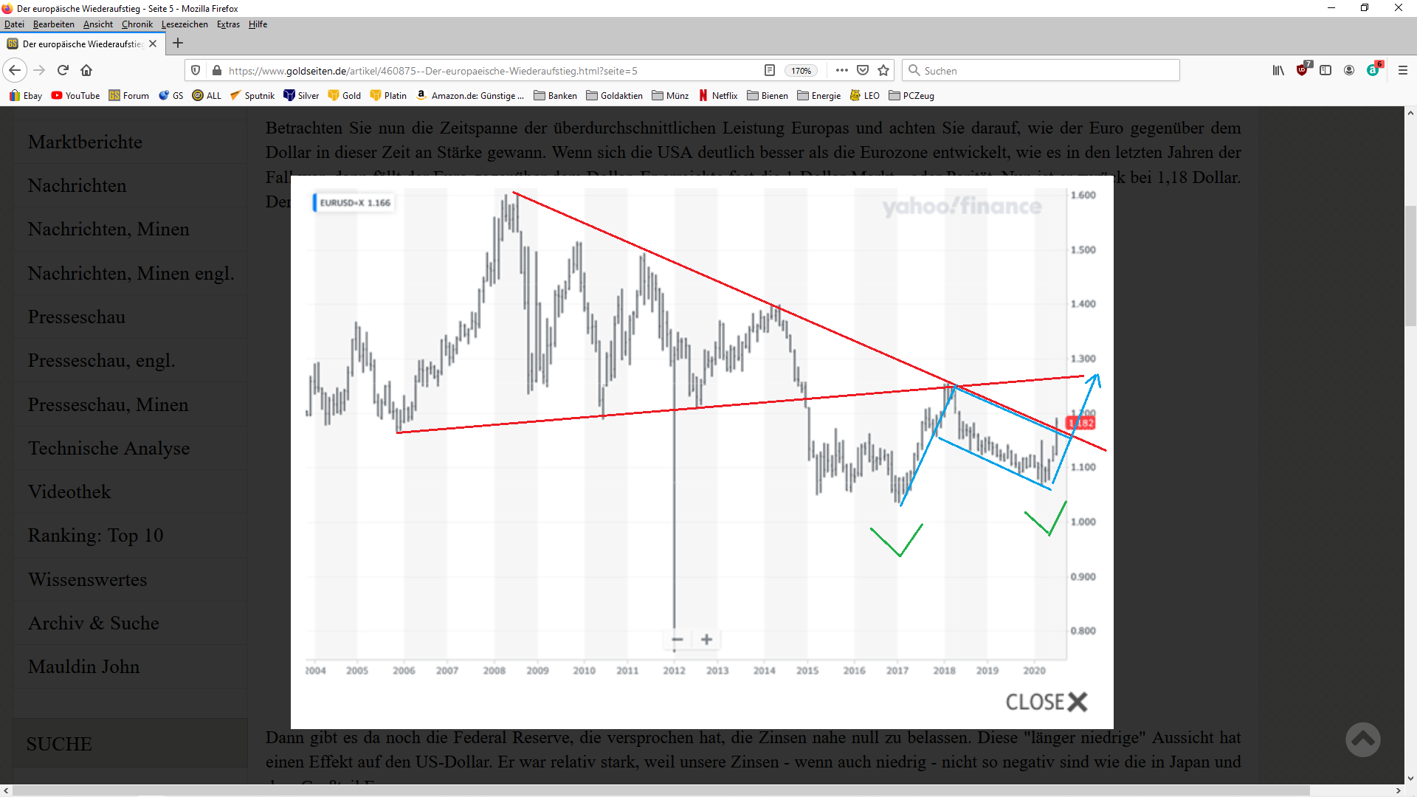Click the browser Reload page icon
Screen dimensions: 1417x797
coord(63,70)
